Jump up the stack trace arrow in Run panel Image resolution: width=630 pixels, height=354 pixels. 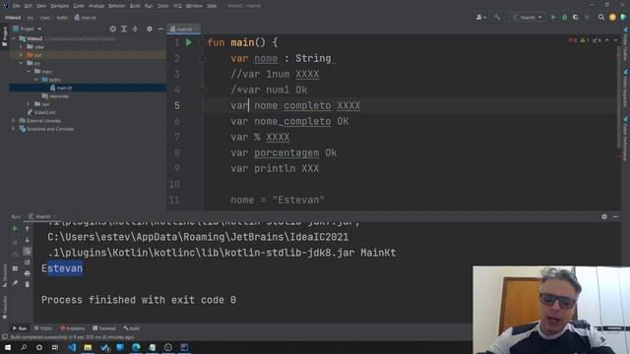click(28, 228)
